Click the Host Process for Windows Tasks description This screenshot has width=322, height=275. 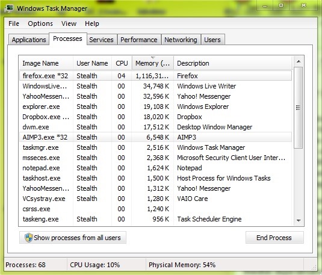[x=224, y=178]
